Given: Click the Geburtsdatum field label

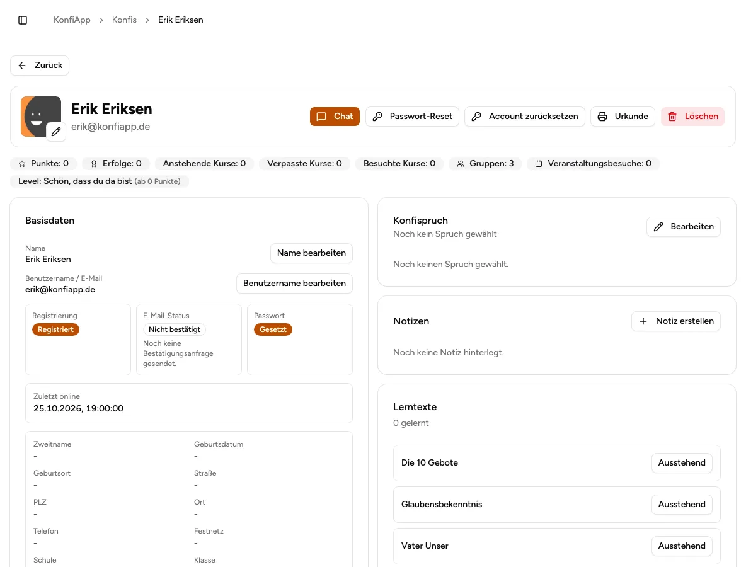Looking at the screenshot, I should (219, 444).
